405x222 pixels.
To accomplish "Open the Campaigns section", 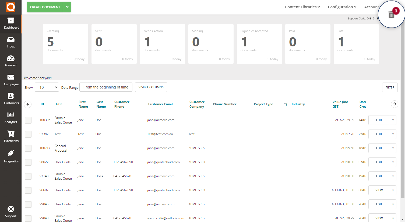I will [x=10, y=80].
